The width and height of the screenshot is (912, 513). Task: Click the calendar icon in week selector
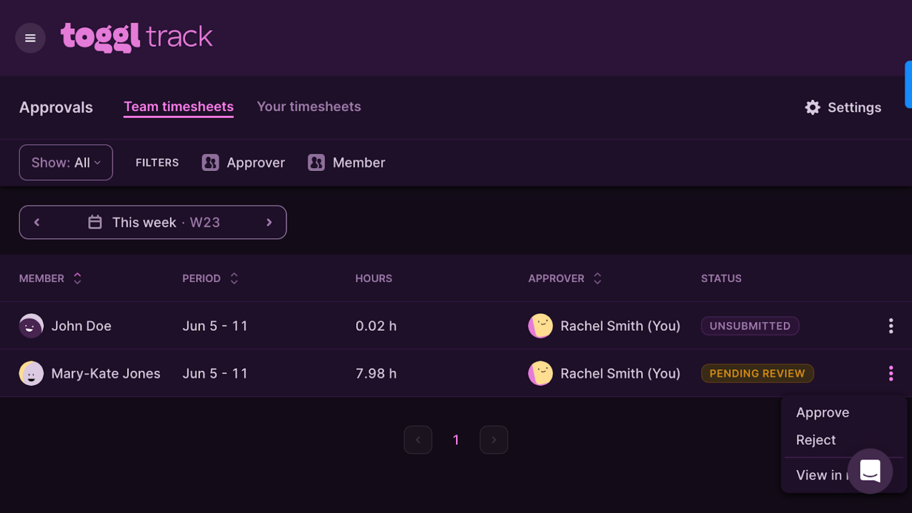pyautogui.click(x=95, y=223)
